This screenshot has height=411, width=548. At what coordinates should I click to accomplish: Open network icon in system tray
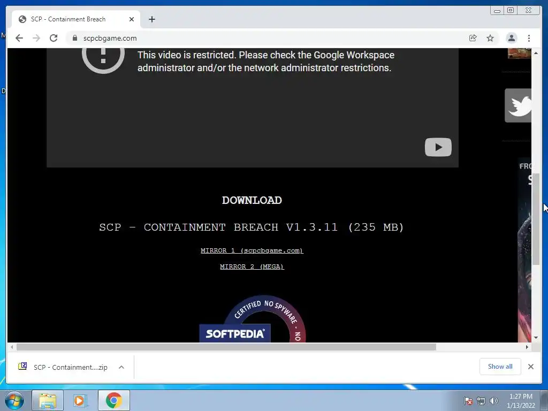(x=481, y=401)
